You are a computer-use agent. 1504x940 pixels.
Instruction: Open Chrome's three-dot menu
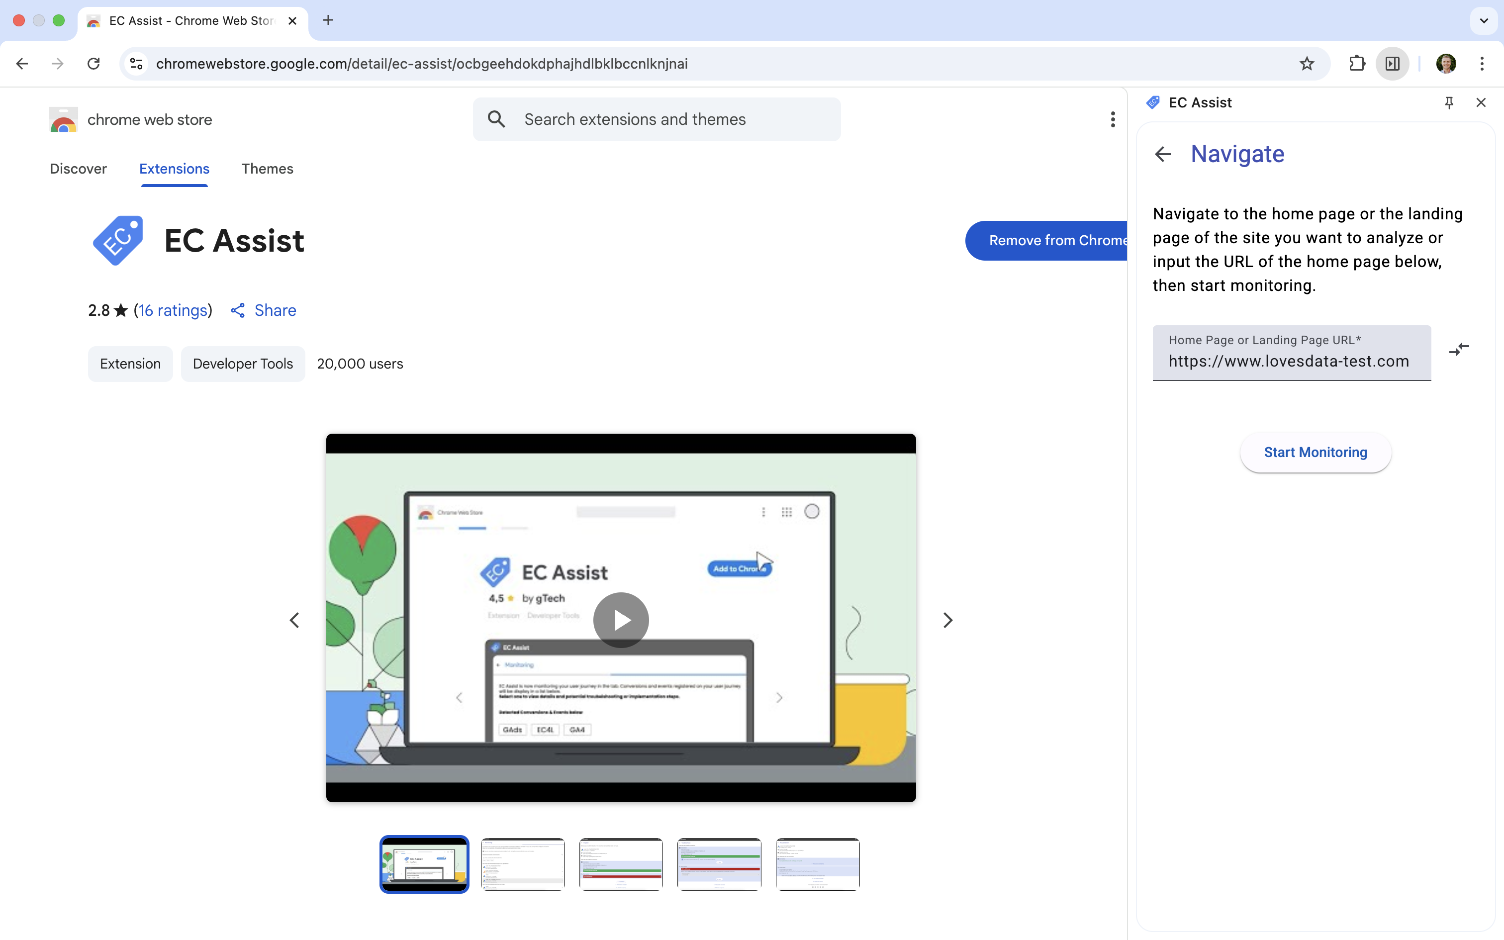click(x=1482, y=64)
